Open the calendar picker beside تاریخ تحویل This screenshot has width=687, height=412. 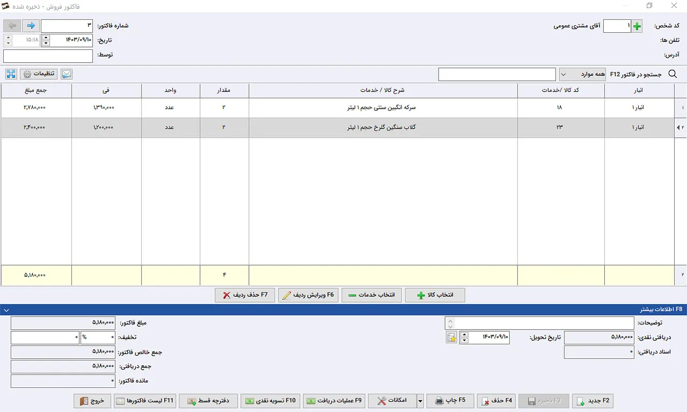point(451,337)
